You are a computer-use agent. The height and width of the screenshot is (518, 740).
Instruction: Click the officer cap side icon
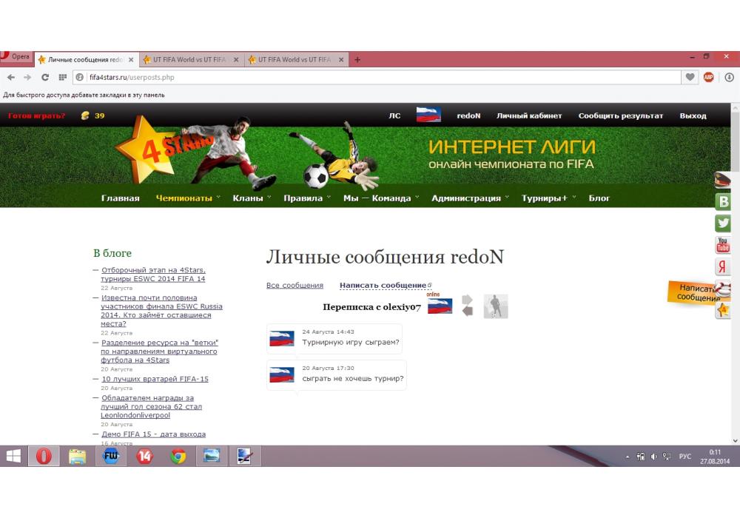pos(722,180)
